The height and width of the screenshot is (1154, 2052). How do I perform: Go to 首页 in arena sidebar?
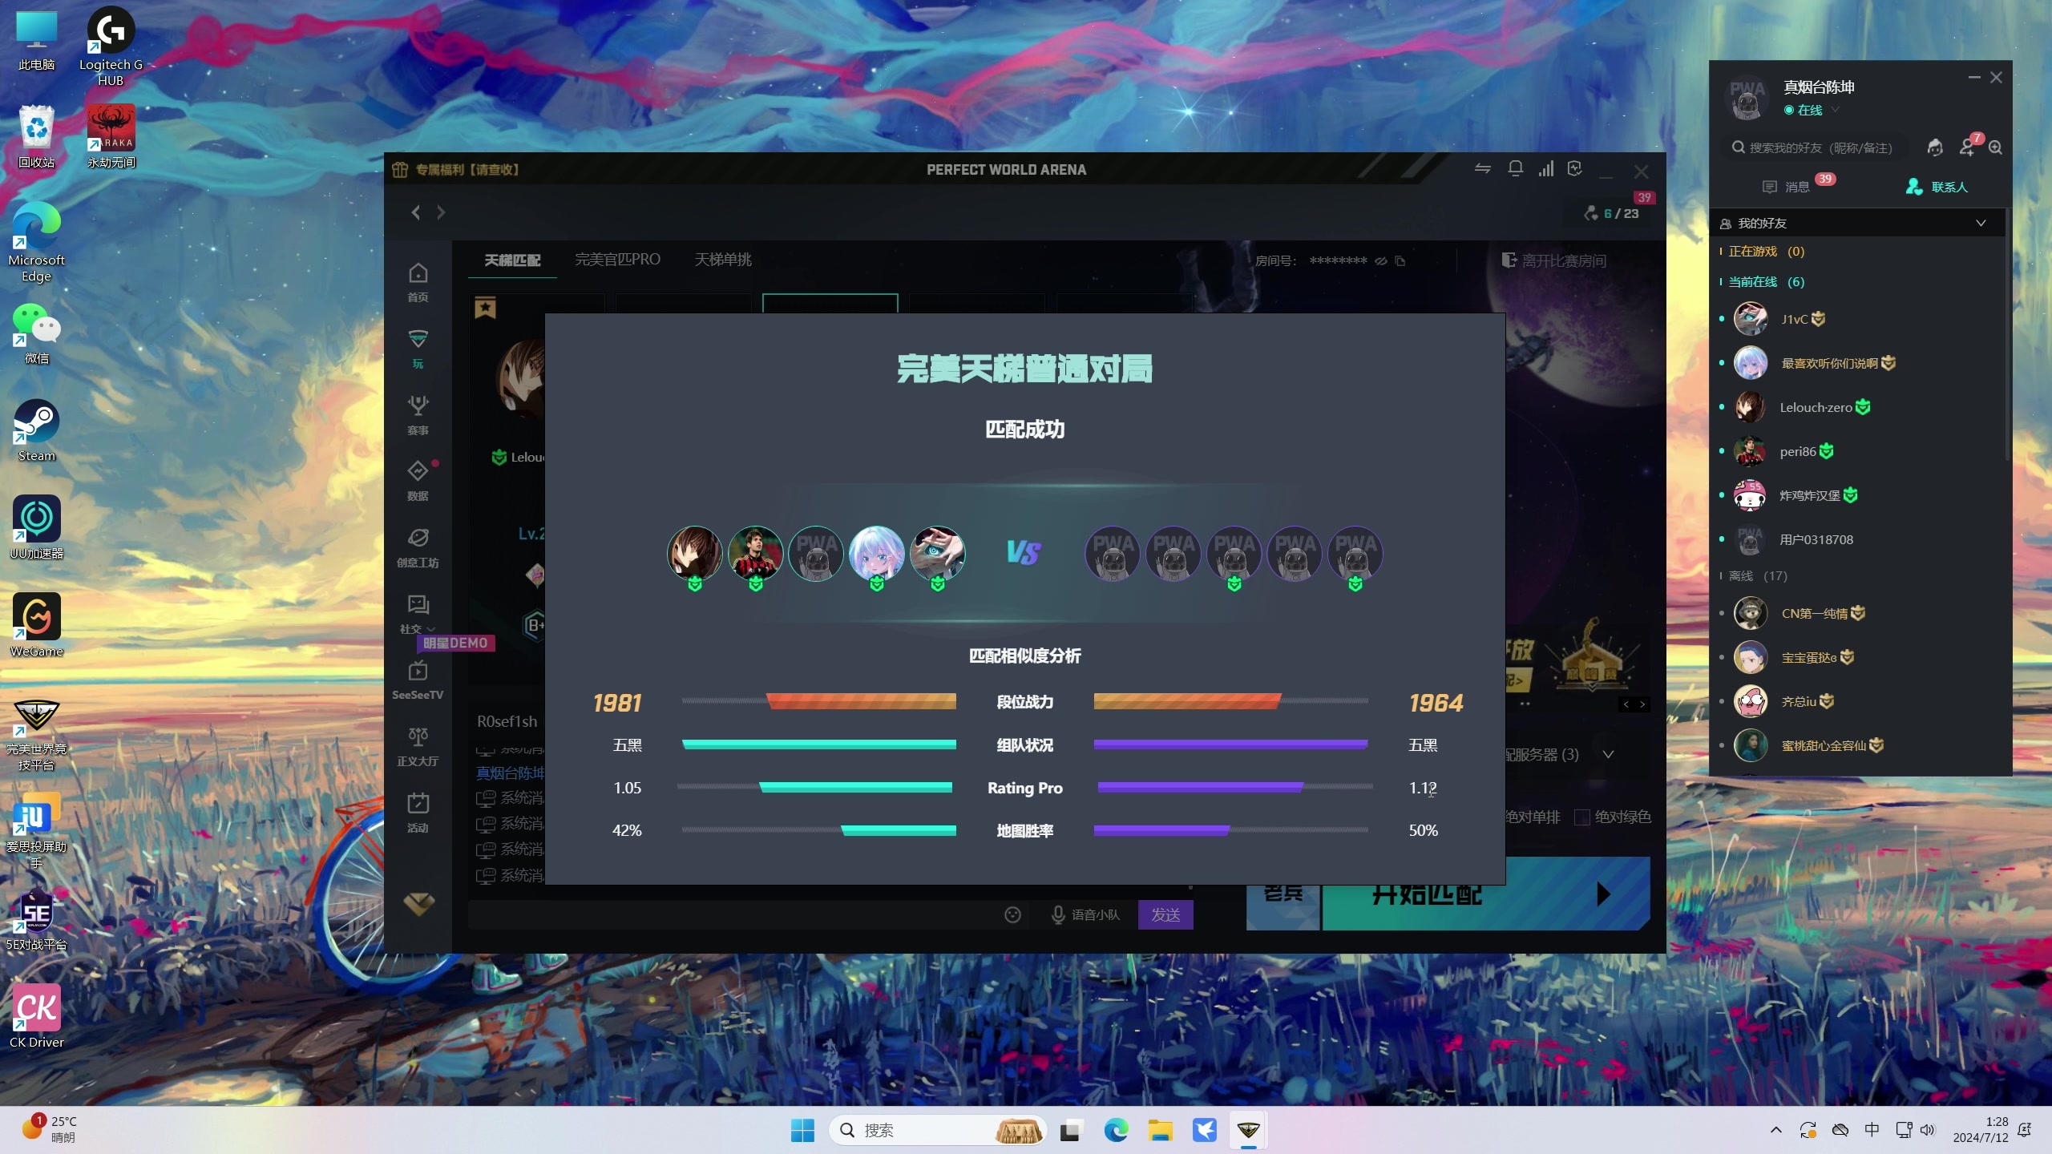coord(418,283)
